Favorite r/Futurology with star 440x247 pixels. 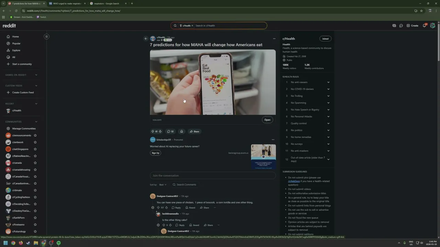pyautogui.click(x=35, y=232)
